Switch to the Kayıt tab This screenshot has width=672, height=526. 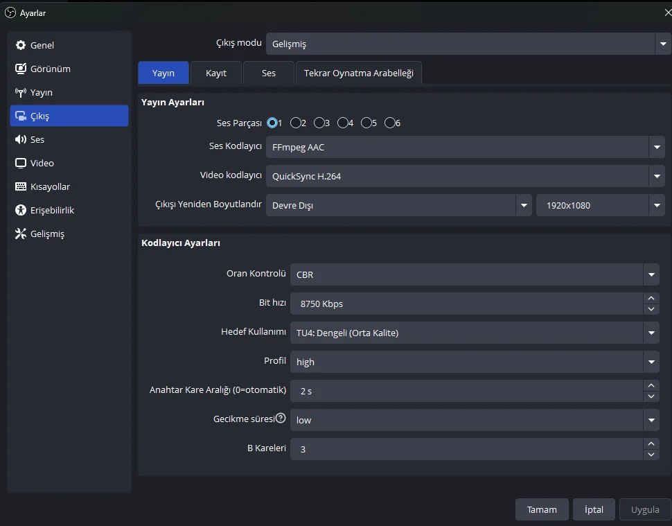tap(216, 73)
